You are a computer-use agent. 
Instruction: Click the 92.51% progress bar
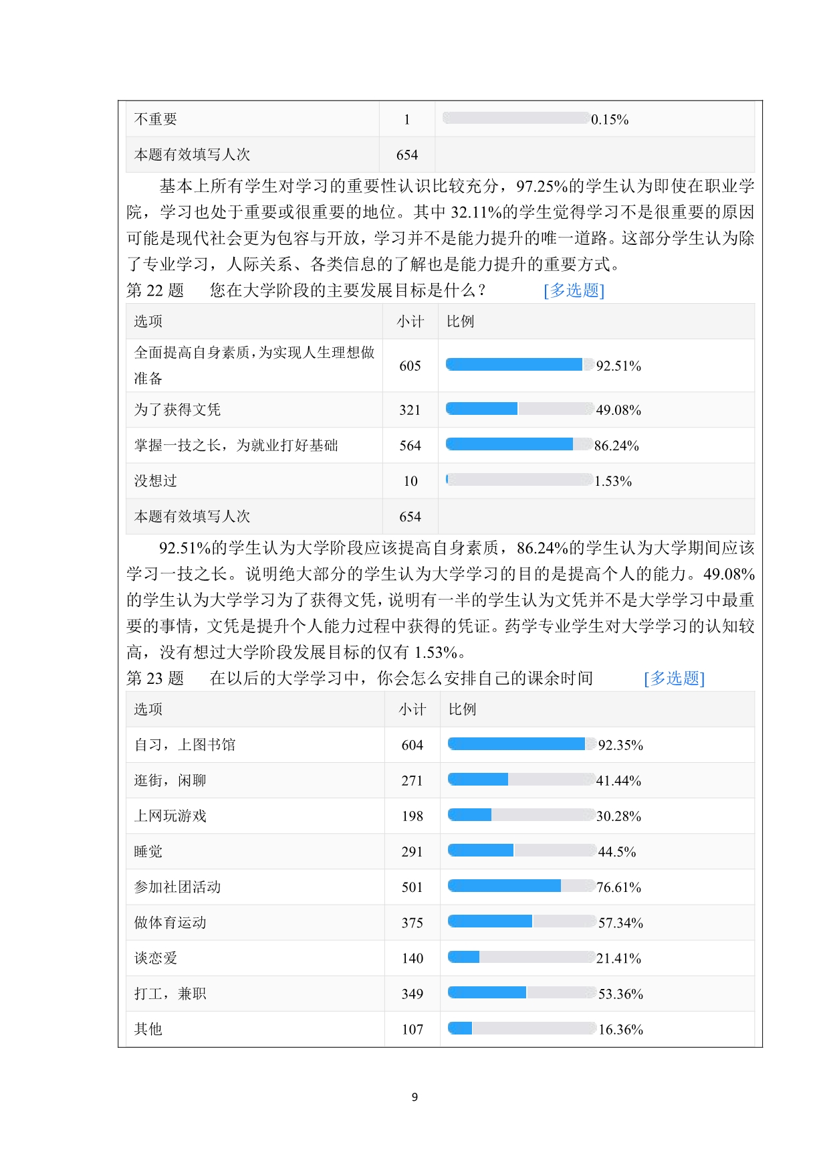click(520, 364)
